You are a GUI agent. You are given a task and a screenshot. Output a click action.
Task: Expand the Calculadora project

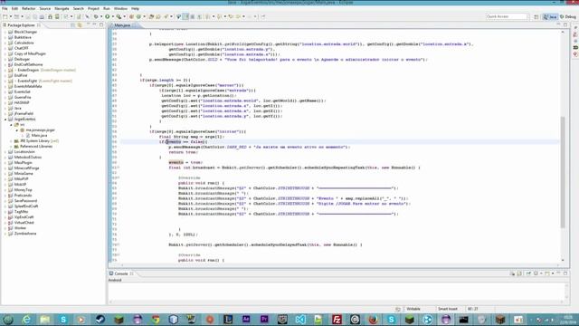click(5, 43)
